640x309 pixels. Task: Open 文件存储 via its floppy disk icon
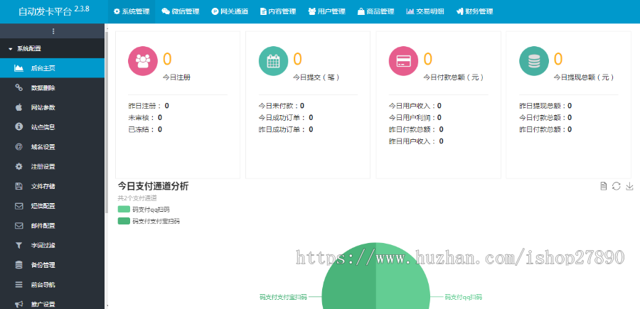pyautogui.click(x=18, y=186)
